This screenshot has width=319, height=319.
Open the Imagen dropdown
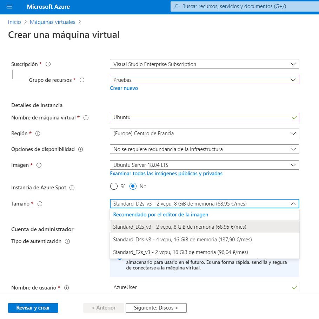(x=205, y=165)
